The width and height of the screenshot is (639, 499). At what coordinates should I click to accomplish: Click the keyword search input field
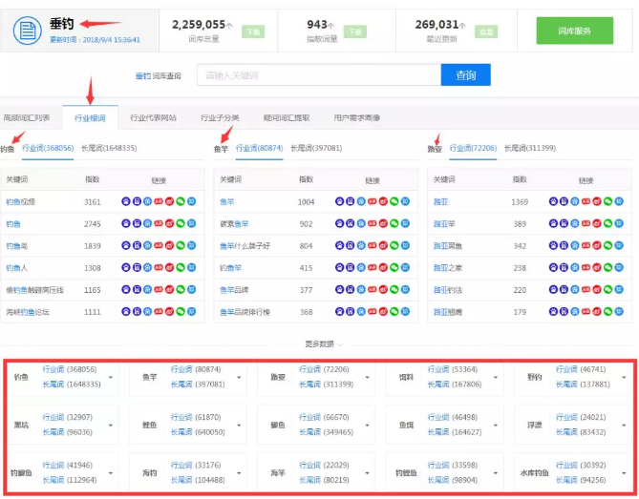pyautogui.click(x=318, y=75)
